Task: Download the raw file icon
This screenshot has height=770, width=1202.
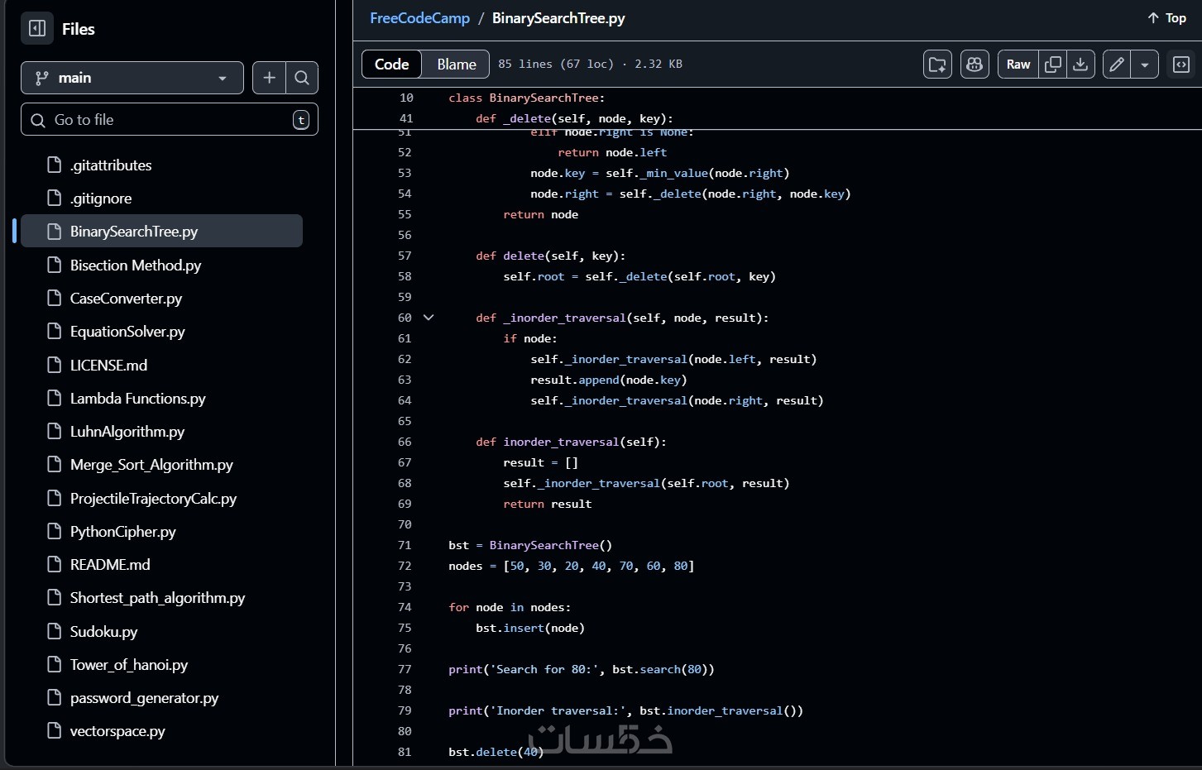Action: click(1080, 65)
